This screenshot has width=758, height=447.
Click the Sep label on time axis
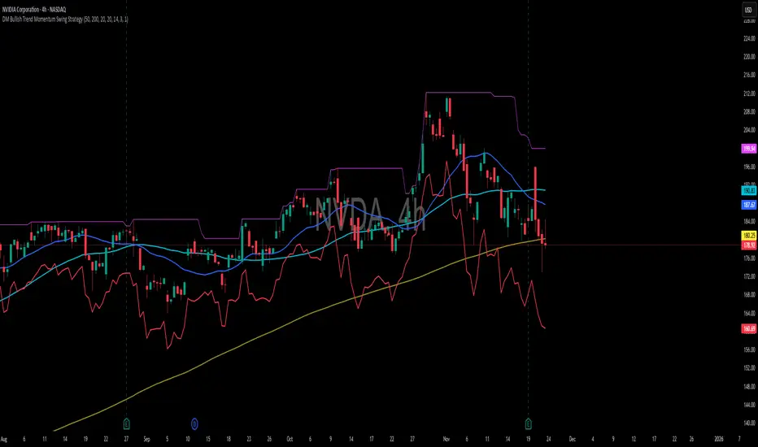point(146,439)
